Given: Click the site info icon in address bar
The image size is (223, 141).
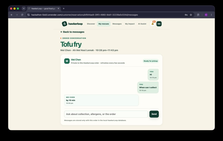Looking at the screenshot, I should pos(28,15).
